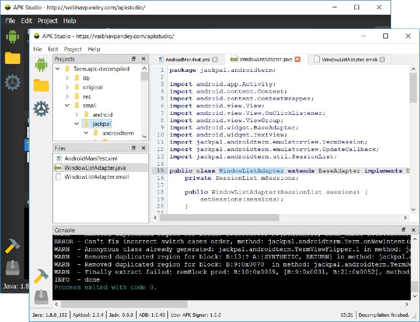This screenshot has width=420, height=322.
Task: Collapse the Term.apk-decompiled project node
Action: [58, 69]
